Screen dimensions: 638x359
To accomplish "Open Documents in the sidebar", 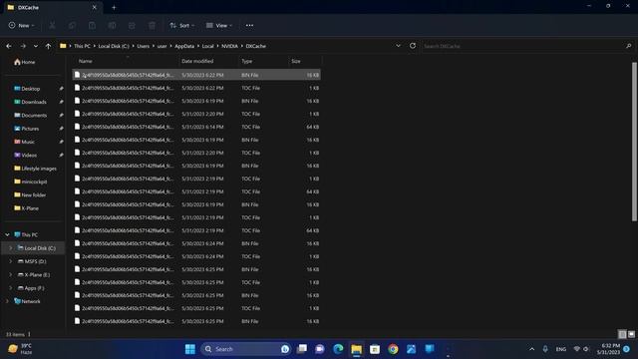I will 34,116.
